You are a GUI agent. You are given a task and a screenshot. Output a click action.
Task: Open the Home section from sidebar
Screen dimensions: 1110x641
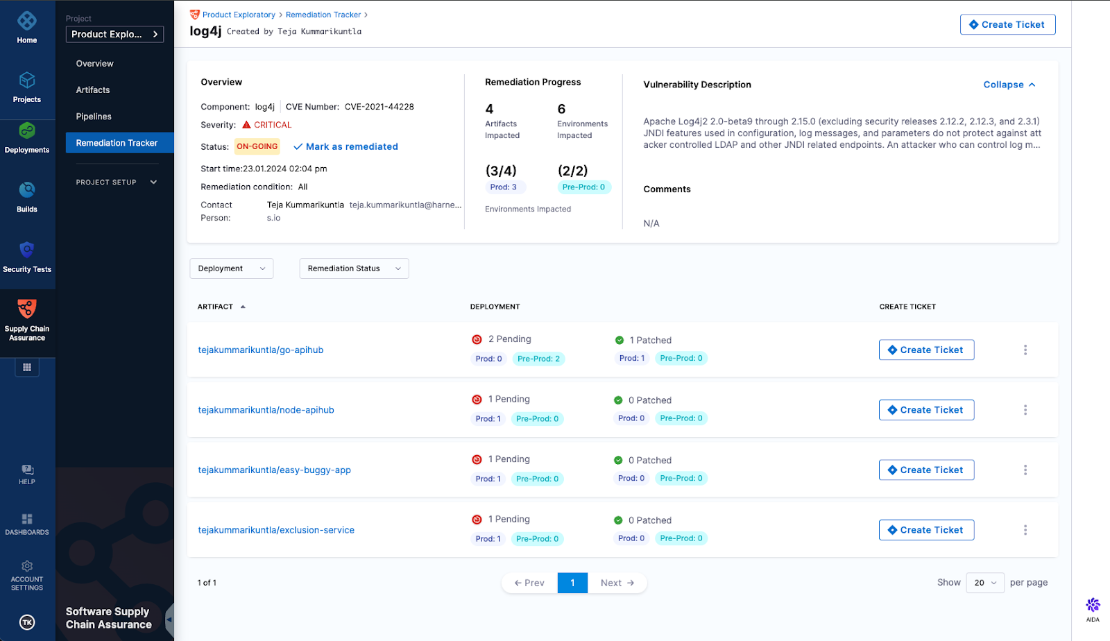(x=27, y=28)
